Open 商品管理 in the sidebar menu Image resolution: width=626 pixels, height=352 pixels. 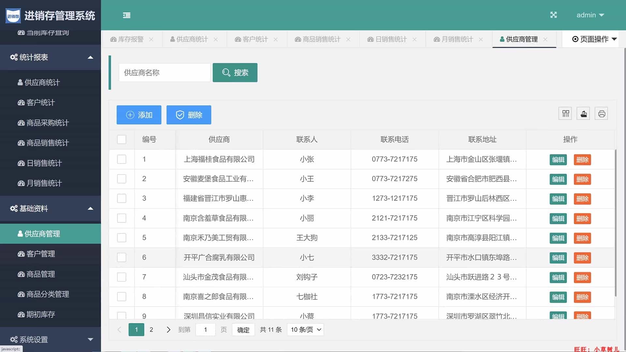41,274
